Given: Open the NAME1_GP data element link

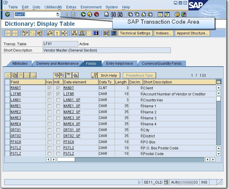Looking at the screenshot, I should pyautogui.click(x=72, y=106).
